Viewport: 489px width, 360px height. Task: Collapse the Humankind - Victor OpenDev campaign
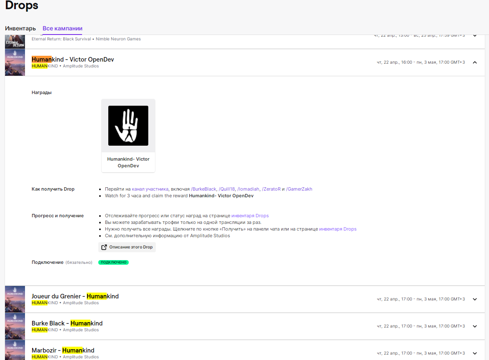pyautogui.click(x=475, y=62)
